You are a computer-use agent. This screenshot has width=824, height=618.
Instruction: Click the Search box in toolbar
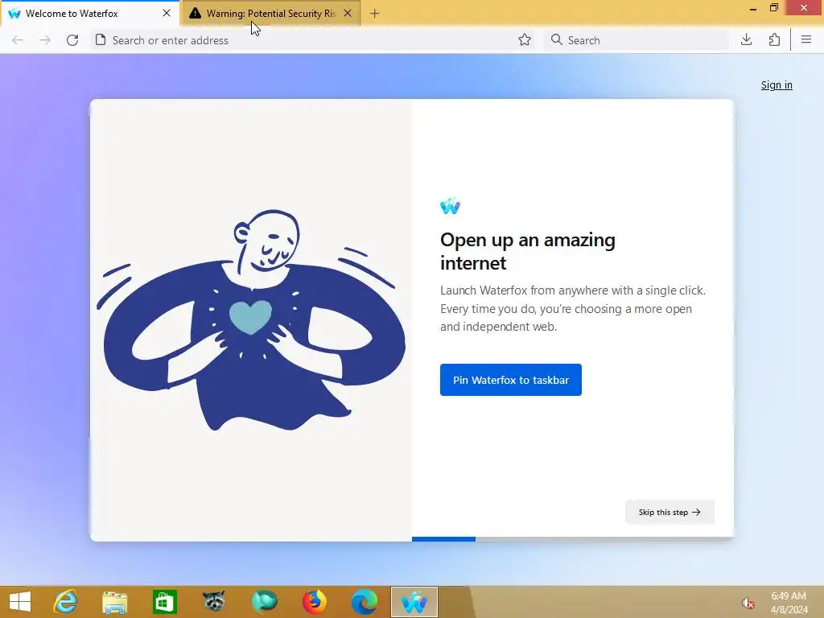(x=637, y=40)
